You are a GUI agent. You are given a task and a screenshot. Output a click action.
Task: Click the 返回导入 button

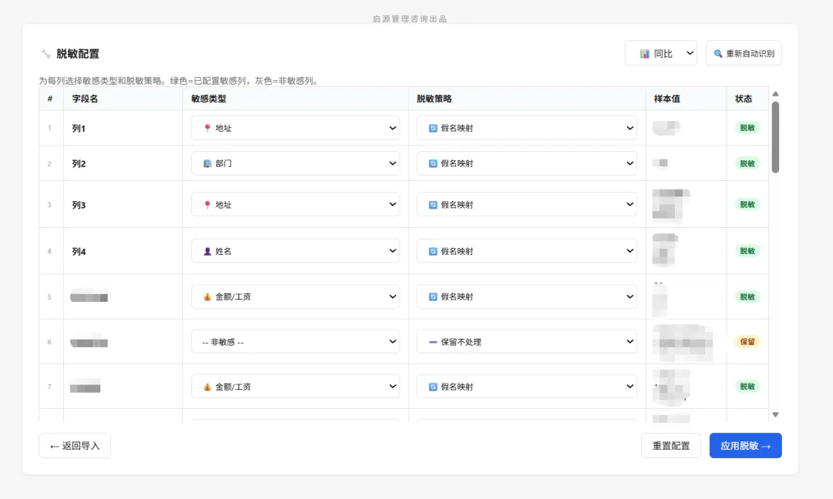[75, 445]
